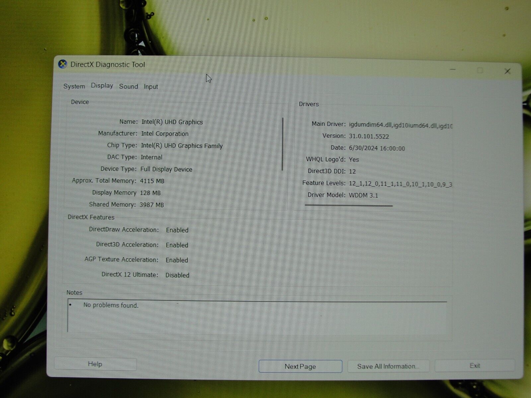Viewport: 531px width, 398px height.
Task: Select Direct3D Acceleration 'Enabled' value
Action: point(177,245)
